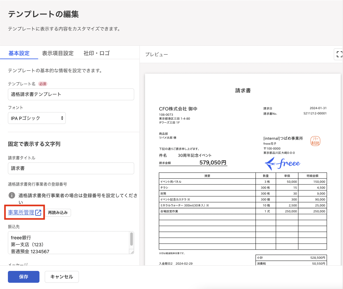This screenshot has height=289, width=343.
Task: Switch to the 表示項目設定 tab
Action: coord(58,53)
